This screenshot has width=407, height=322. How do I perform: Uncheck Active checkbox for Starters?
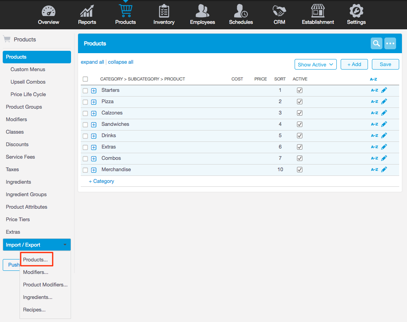[x=300, y=90]
